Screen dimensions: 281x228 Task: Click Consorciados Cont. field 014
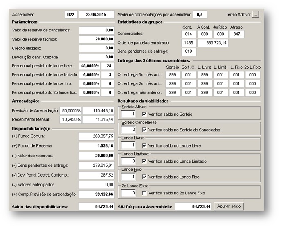189,34
